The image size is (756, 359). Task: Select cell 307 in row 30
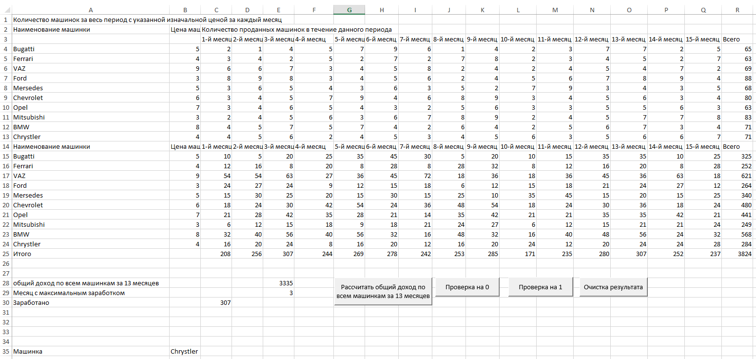(216, 302)
